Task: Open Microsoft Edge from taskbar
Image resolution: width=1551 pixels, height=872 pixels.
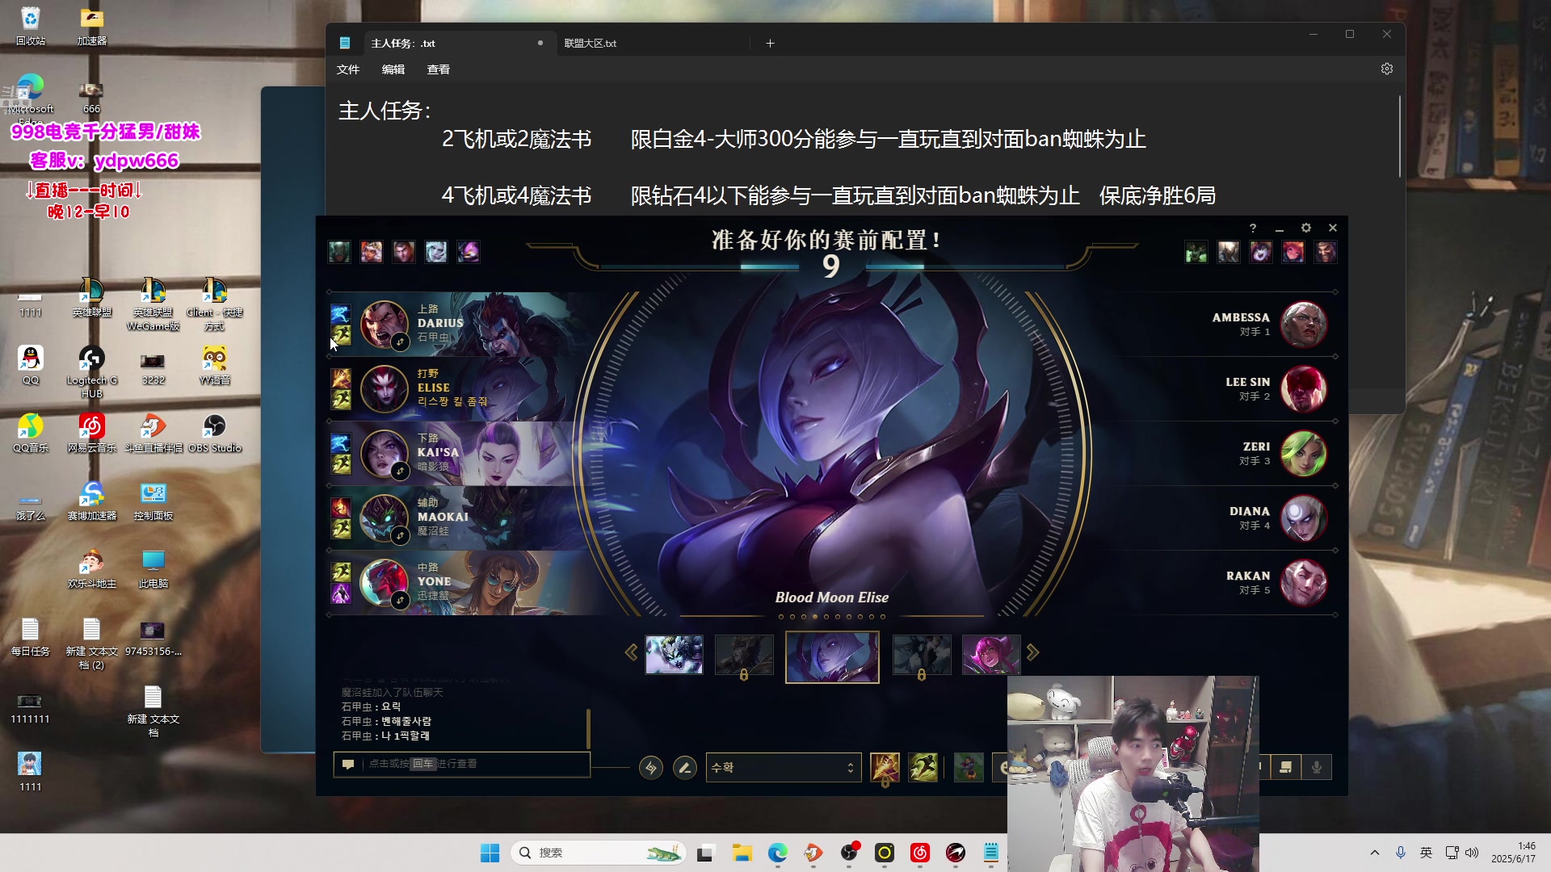Action: click(x=777, y=853)
